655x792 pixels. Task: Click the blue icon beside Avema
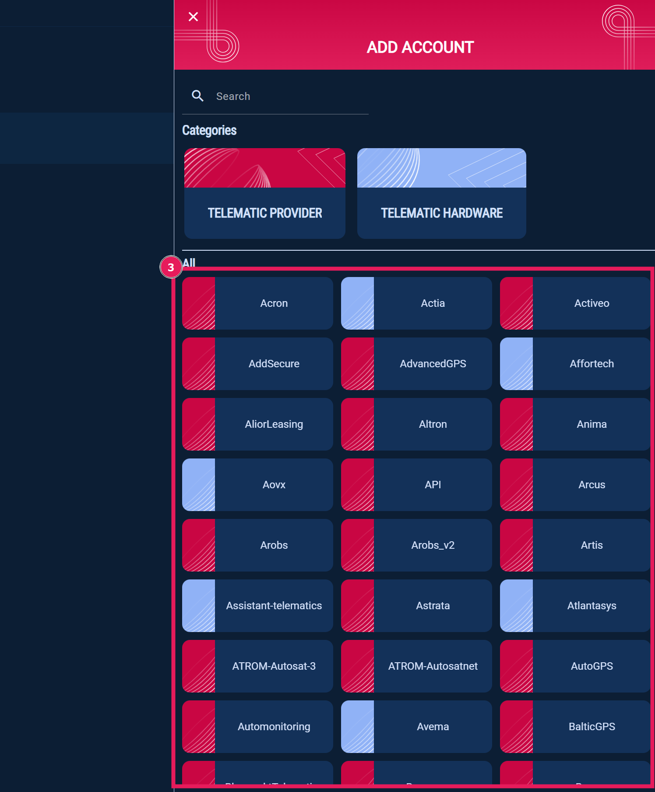(357, 727)
